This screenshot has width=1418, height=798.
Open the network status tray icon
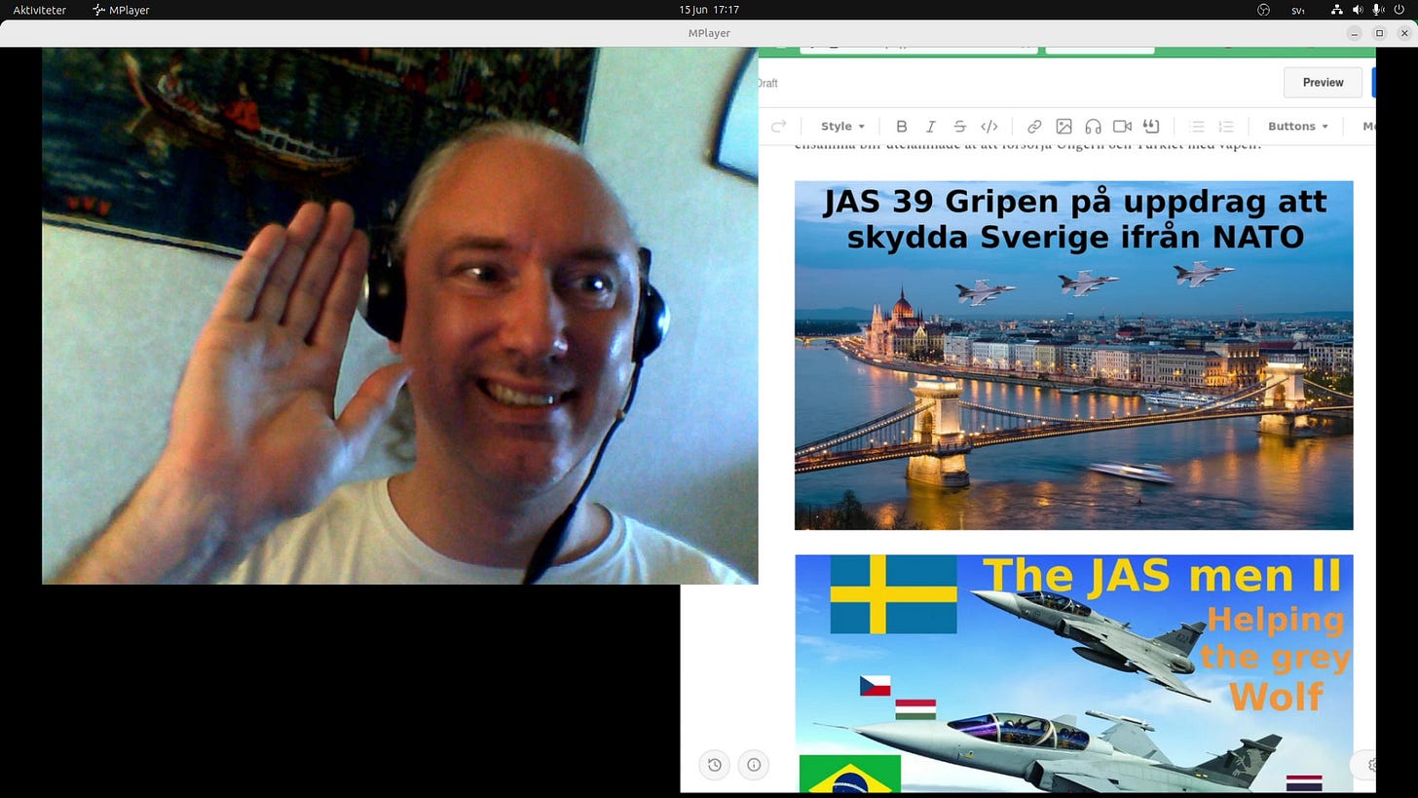tap(1336, 10)
